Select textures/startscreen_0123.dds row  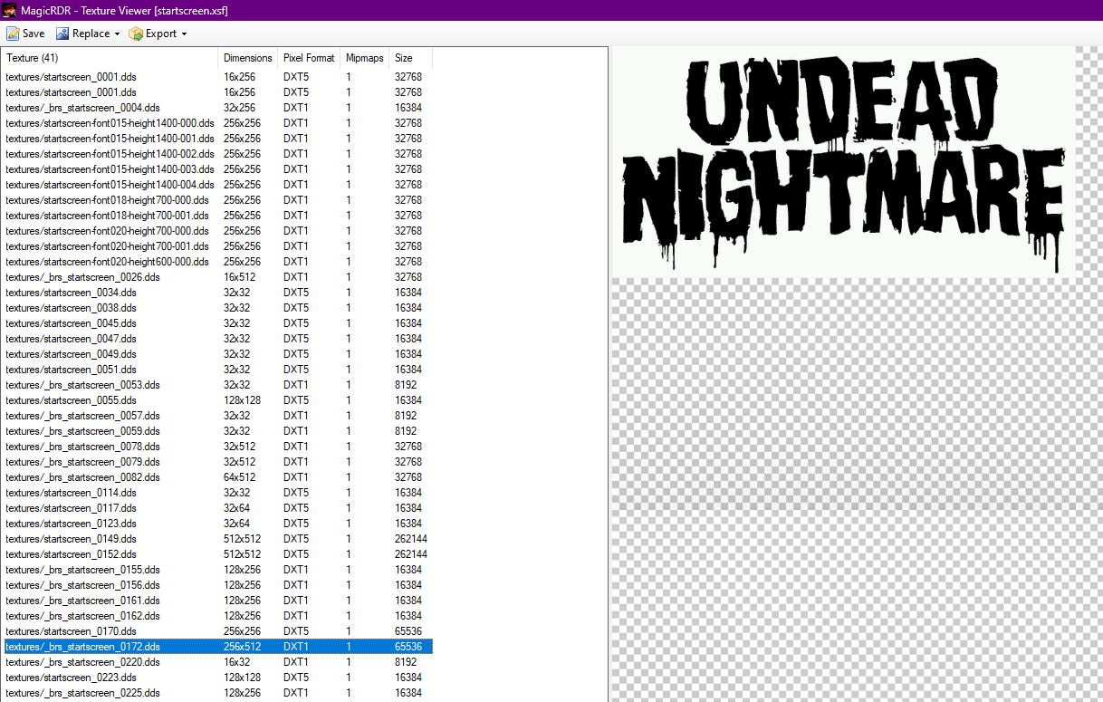217,523
